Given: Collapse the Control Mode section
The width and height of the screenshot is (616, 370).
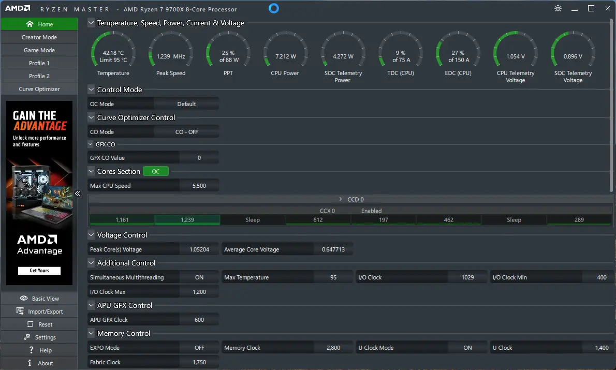Looking at the screenshot, I should tap(91, 90).
